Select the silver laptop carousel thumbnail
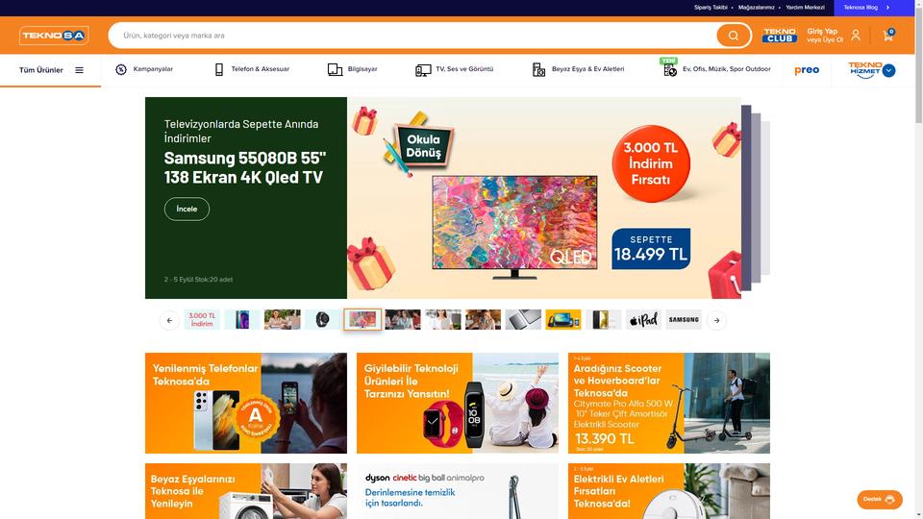The height and width of the screenshot is (519, 923). coord(523,319)
